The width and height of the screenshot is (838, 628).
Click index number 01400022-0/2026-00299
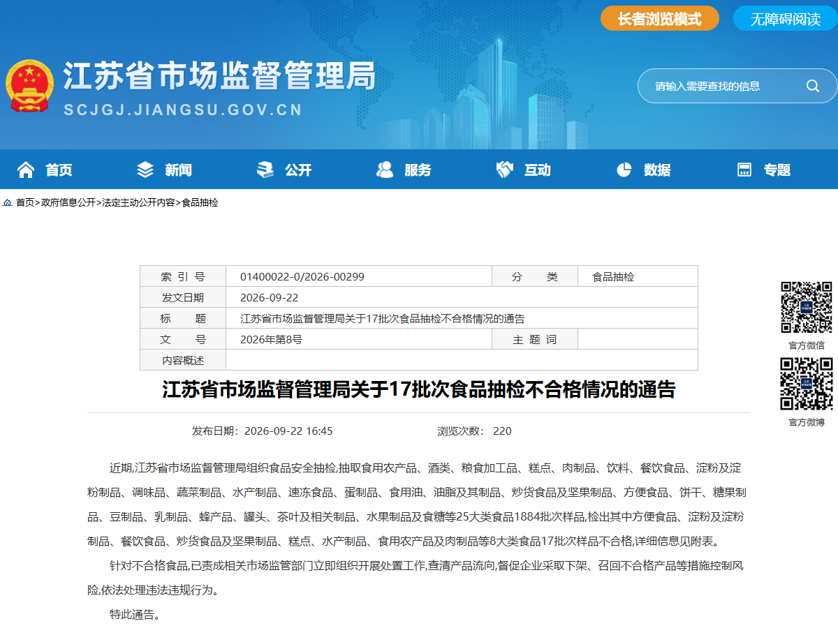302,276
